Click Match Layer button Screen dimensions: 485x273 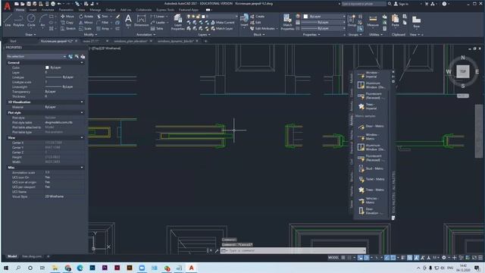tap(222, 29)
